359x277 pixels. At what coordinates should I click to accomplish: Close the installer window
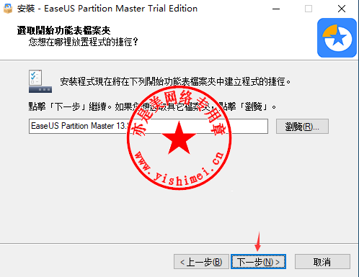(342, 9)
